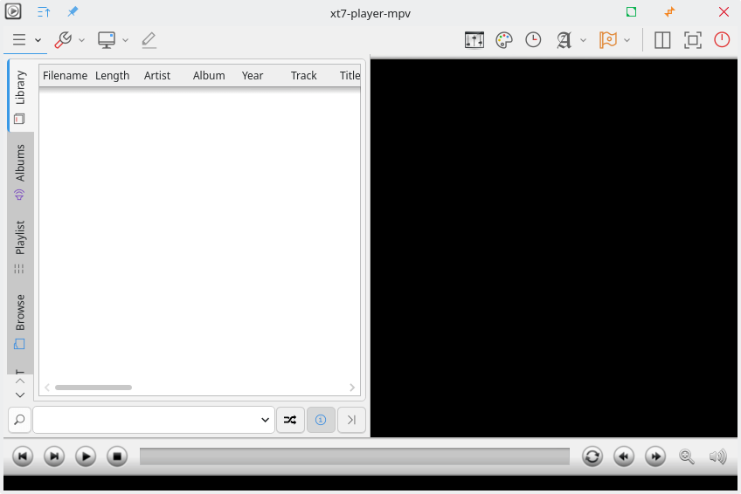The width and height of the screenshot is (741, 494).
Task: Switch to the Playlist tab
Action: pos(20,247)
